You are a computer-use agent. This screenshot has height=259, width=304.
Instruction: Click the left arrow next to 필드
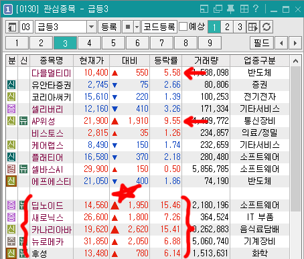[281, 43]
